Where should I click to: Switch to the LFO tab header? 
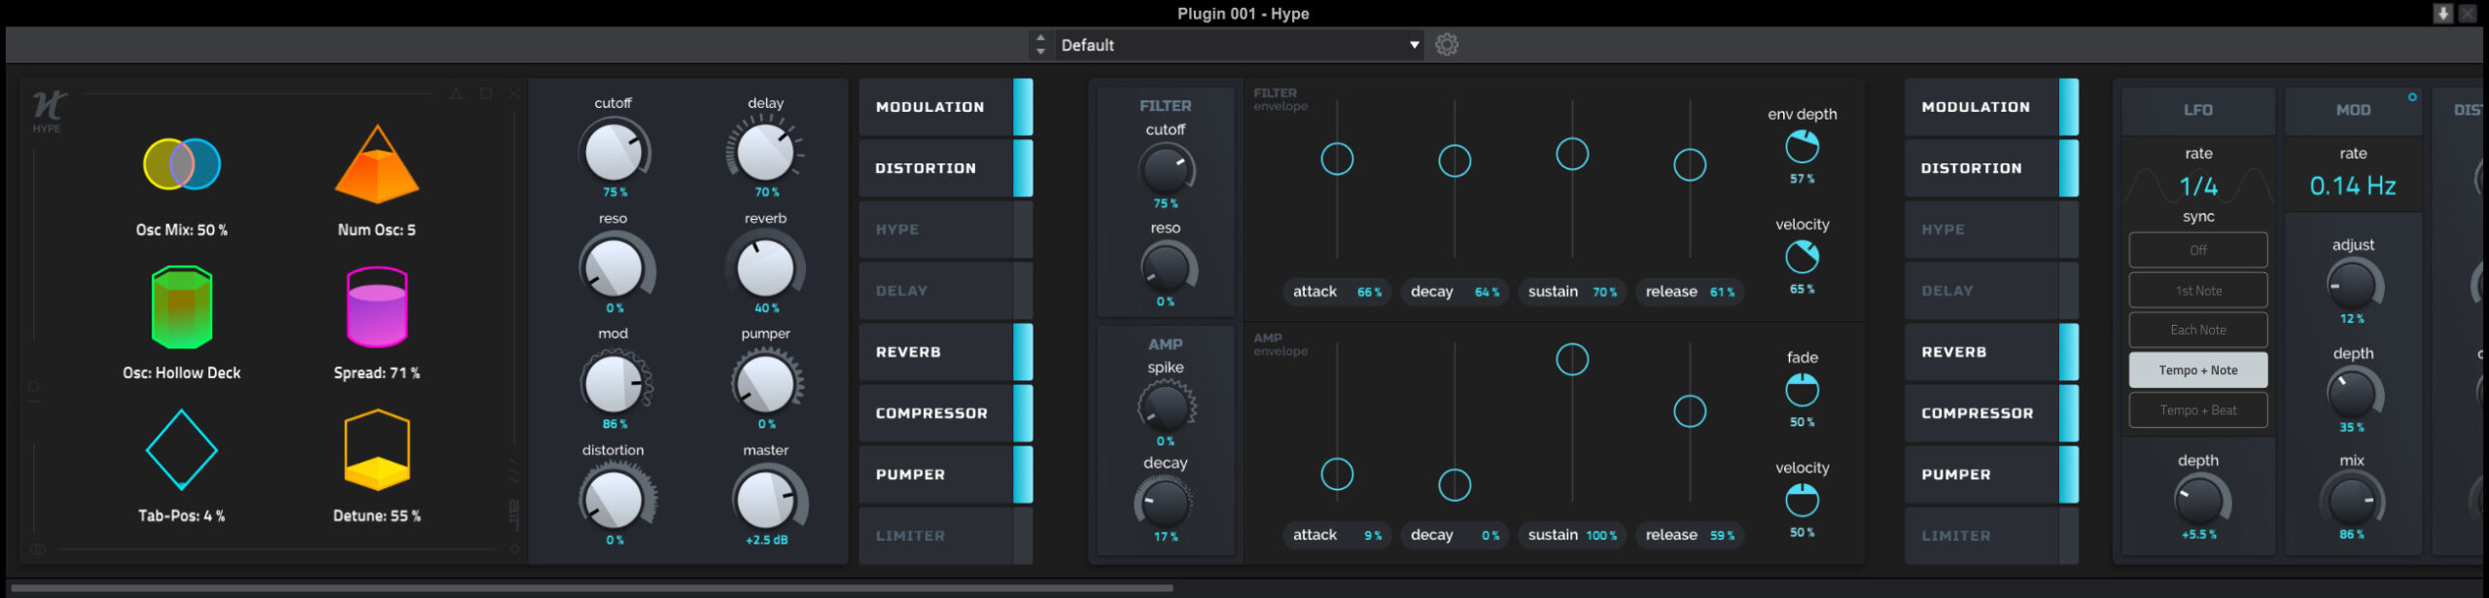(x=2198, y=111)
